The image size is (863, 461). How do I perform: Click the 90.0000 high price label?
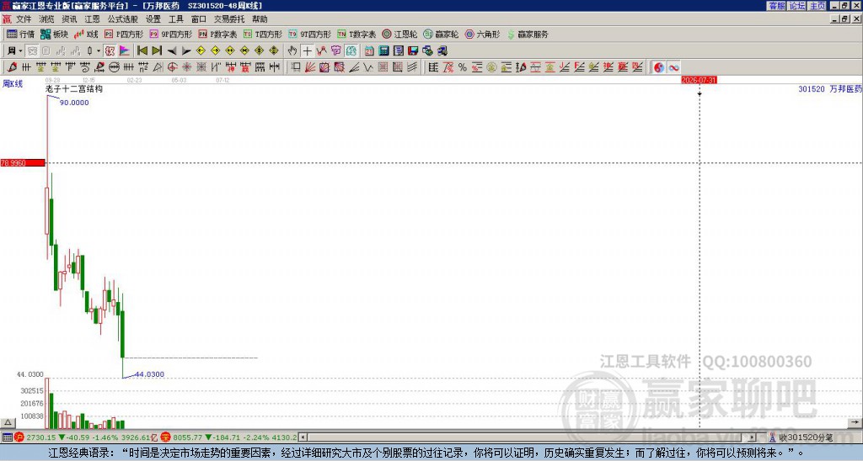click(x=74, y=103)
